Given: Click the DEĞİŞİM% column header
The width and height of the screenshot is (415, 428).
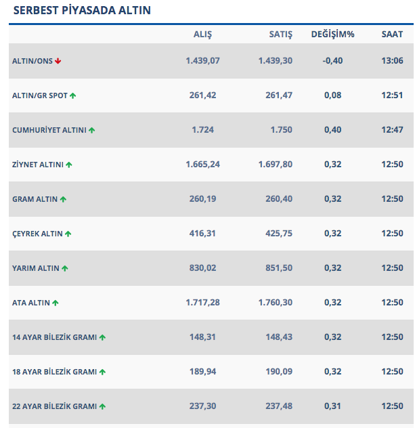Looking at the screenshot, I should coord(333,35).
